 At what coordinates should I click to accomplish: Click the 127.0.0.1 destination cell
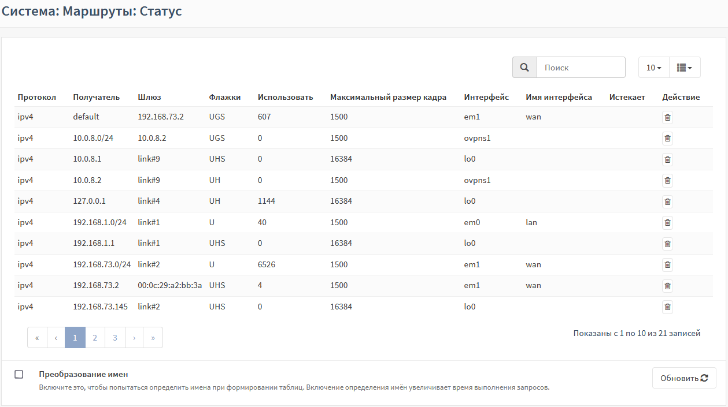(90, 201)
